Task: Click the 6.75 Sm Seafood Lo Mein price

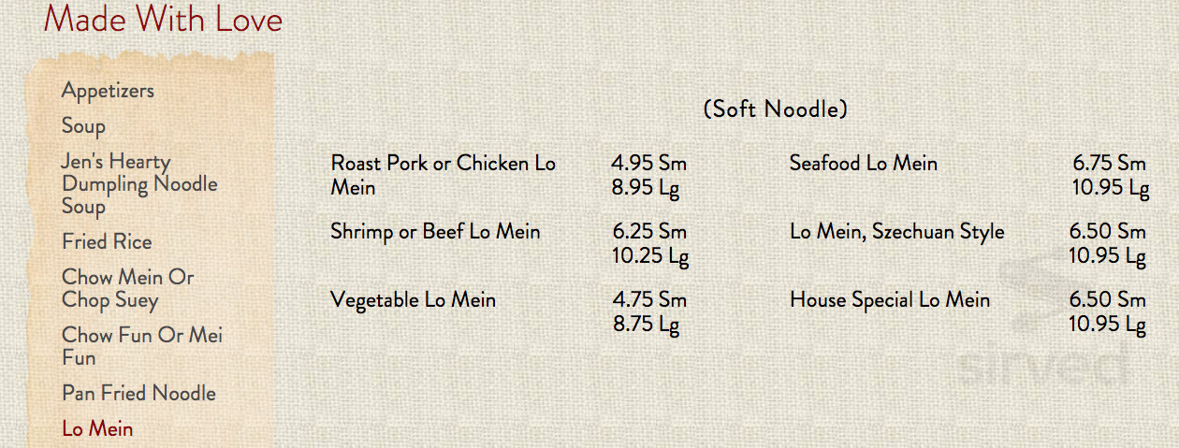Action: tap(1109, 164)
